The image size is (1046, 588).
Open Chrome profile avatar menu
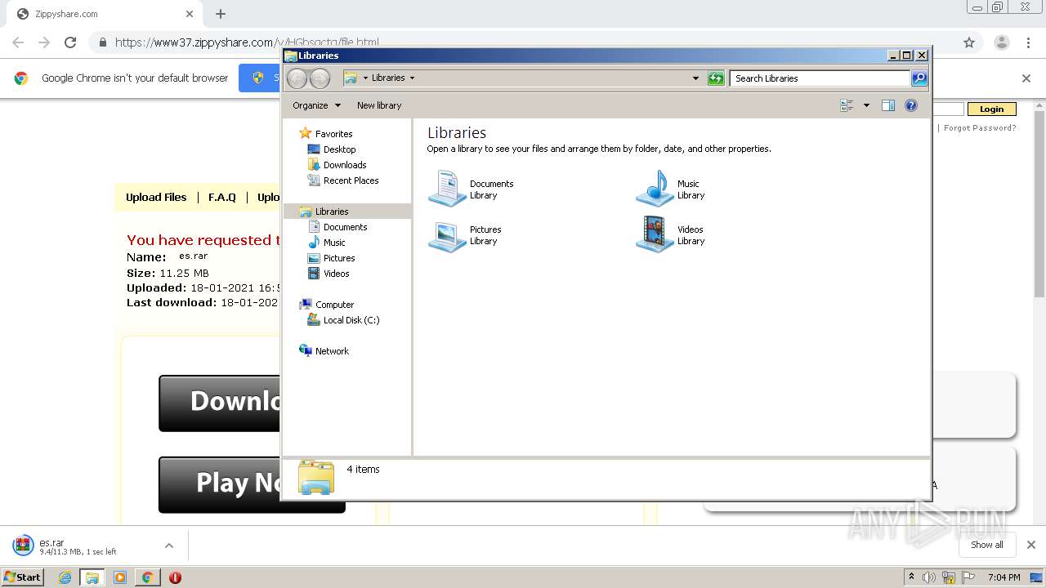coord(1002,42)
